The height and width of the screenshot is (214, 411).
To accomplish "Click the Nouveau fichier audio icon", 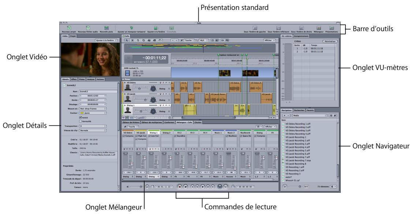I will tap(88, 27).
